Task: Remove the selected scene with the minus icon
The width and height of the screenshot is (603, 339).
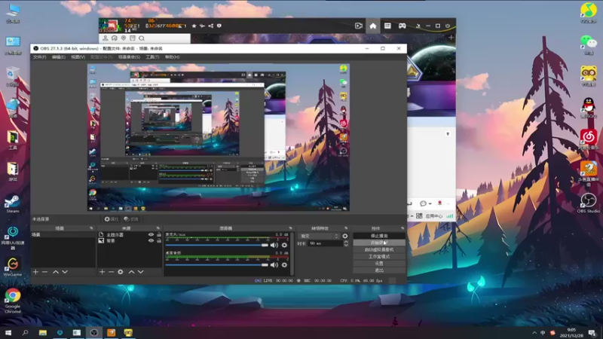Action: pos(44,272)
